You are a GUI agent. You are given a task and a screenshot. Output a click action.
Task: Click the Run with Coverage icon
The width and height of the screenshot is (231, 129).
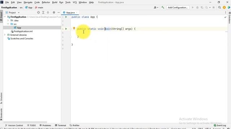[202, 8]
